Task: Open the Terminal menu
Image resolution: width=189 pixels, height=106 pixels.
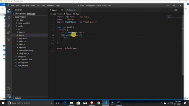Action: click(50, 6)
